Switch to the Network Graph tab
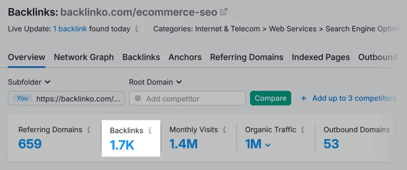 point(84,57)
